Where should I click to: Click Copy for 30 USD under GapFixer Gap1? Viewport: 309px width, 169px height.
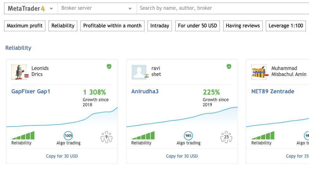pyautogui.click(x=62, y=156)
